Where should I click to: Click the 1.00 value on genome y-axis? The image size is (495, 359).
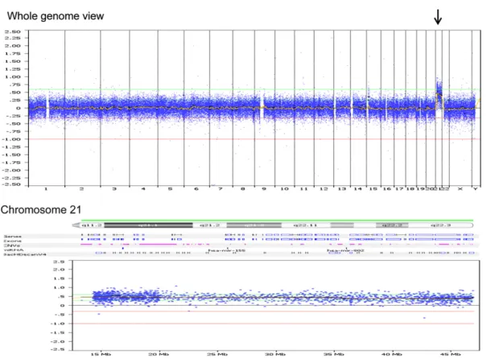click(13, 76)
